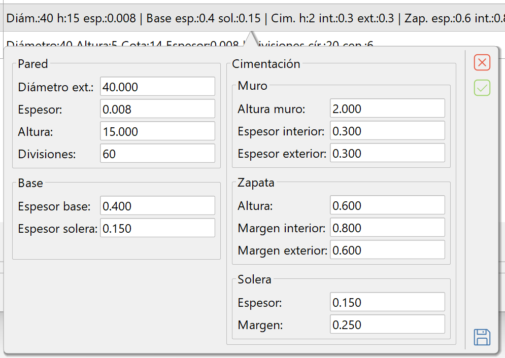The width and height of the screenshot is (505, 358).
Task: Click the Solera Espesor field
Action: pyautogui.click(x=387, y=302)
